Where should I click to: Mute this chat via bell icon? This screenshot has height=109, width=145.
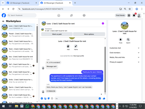(121, 40)
